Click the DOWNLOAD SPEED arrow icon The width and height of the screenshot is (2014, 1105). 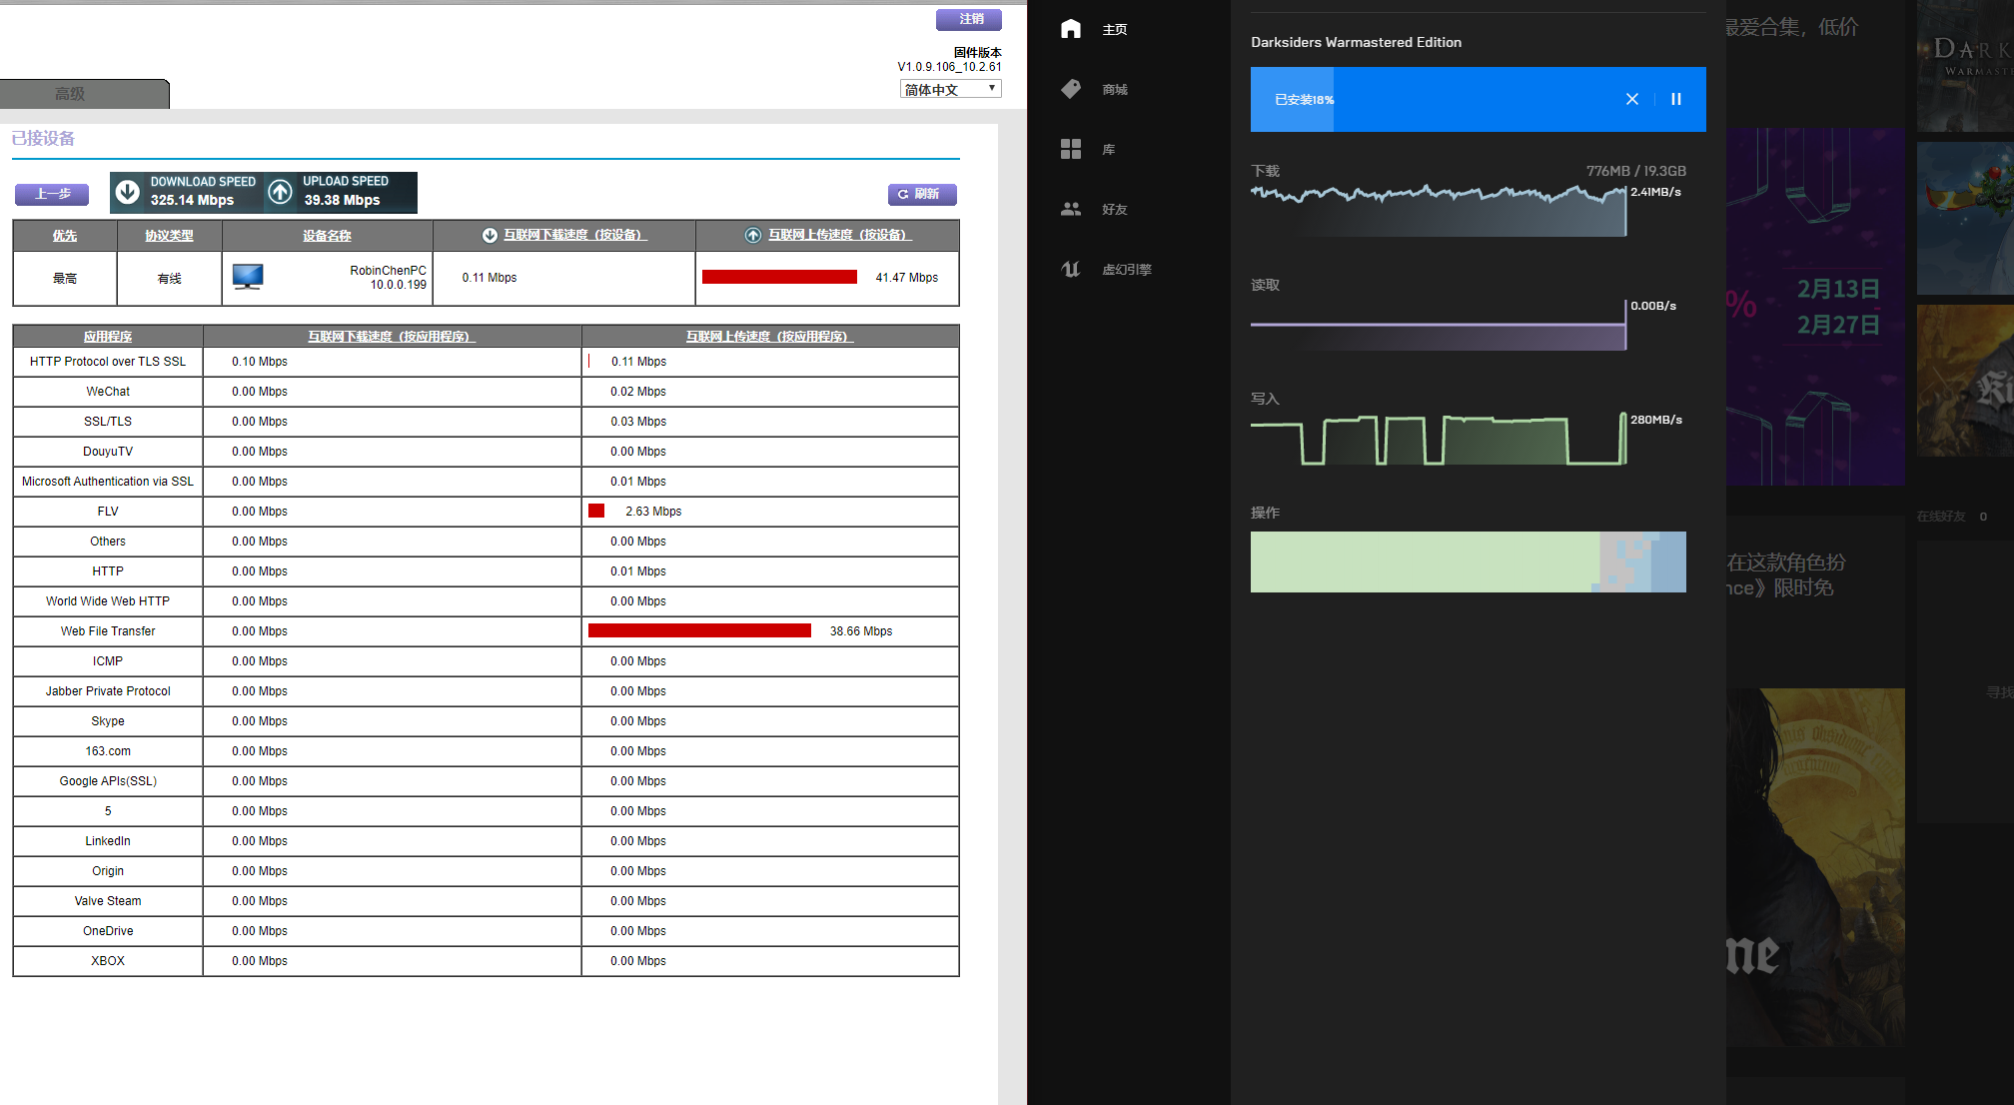128,190
